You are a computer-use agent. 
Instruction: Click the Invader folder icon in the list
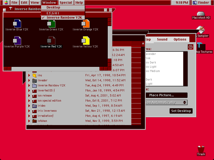coord(35,81)
